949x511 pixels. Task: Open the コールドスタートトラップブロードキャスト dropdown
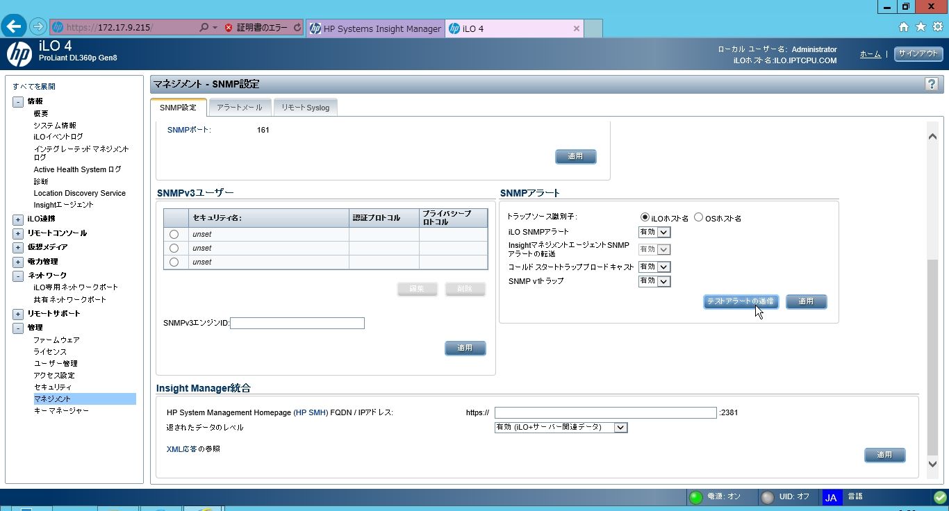pyautogui.click(x=654, y=267)
